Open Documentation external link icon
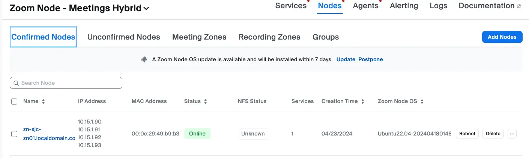The height and width of the screenshot is (159, 529). (x=519, y=6)
